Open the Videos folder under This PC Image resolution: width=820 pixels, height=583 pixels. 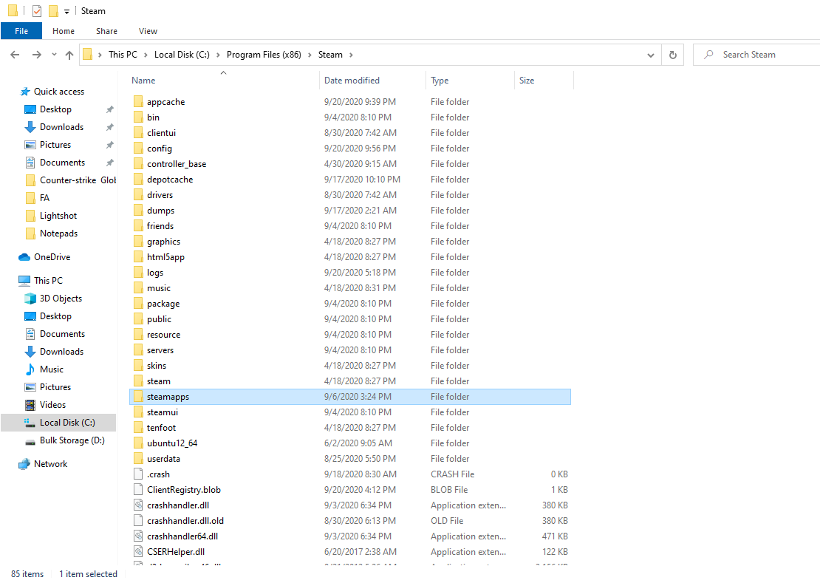click(x=52, y=405)
